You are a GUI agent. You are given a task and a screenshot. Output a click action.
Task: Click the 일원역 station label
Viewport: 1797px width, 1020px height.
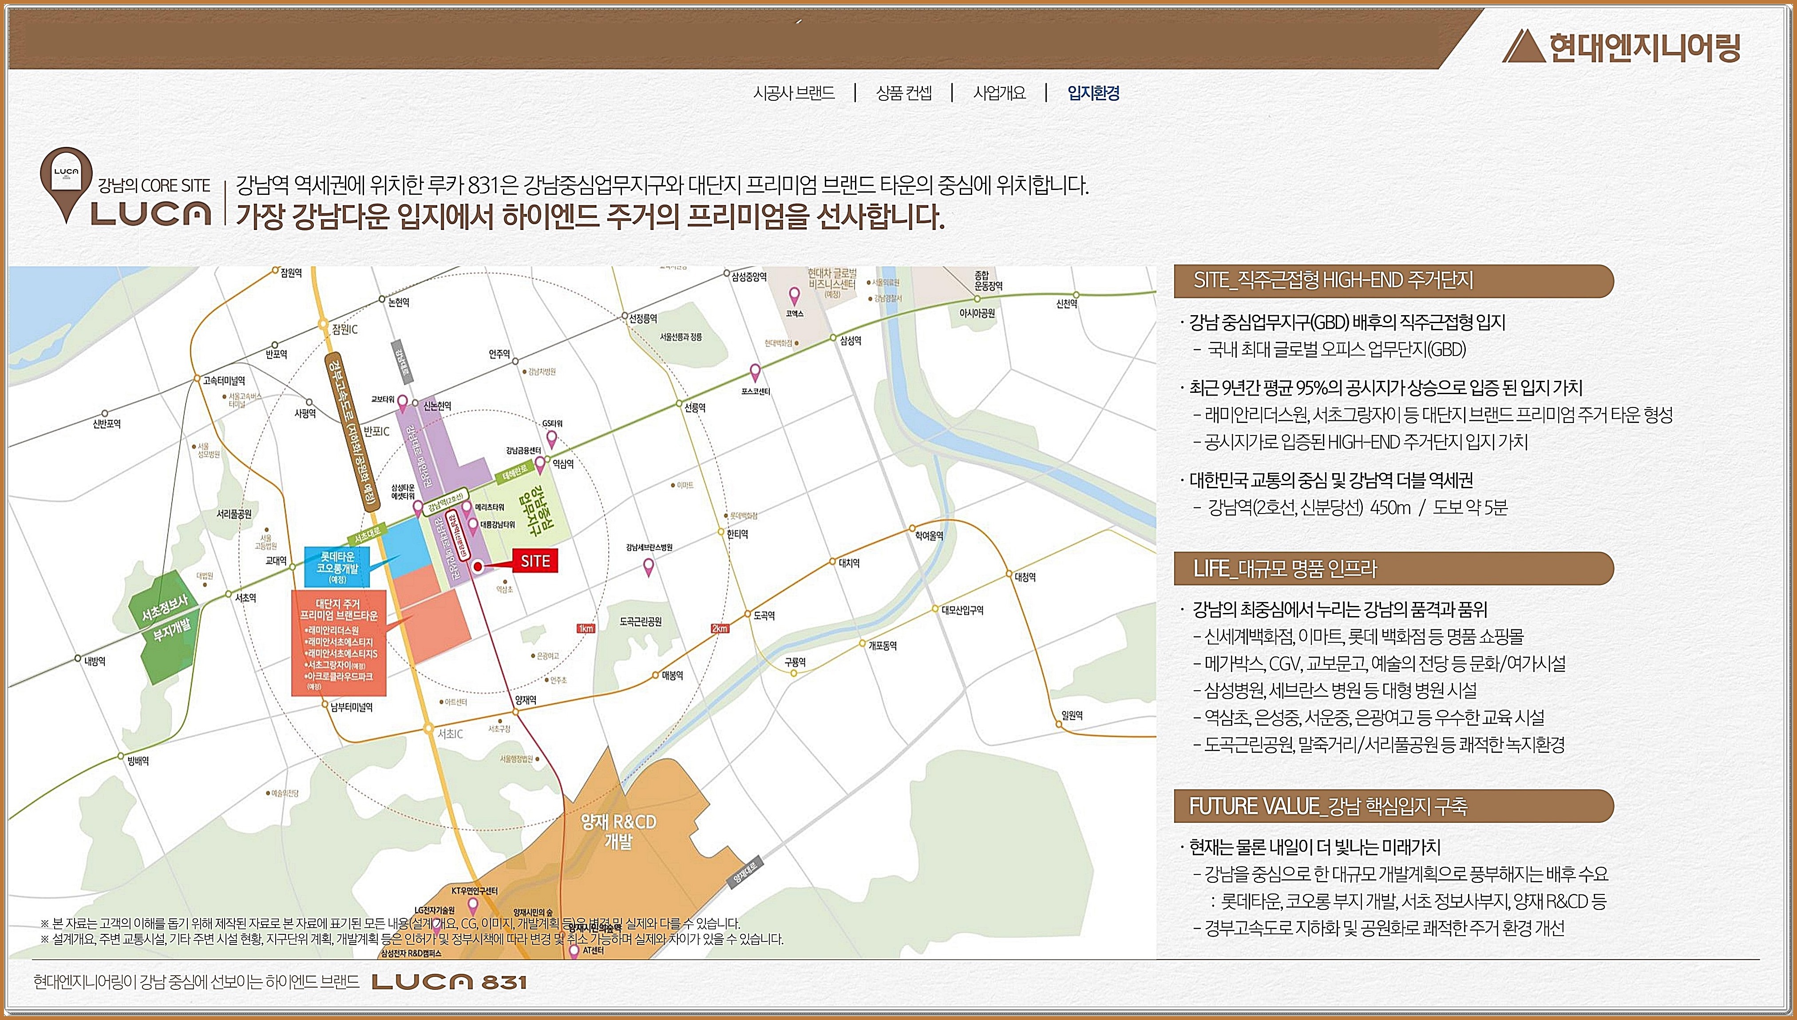click(x=1072, y=715)
